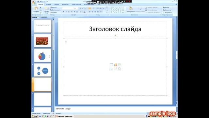Click the Format Painter brush icon

click(x=40, y=12)
